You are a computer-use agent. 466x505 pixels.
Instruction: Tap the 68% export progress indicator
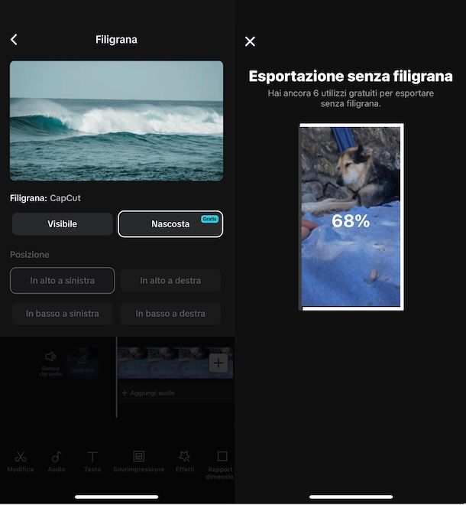click(351, 221)
